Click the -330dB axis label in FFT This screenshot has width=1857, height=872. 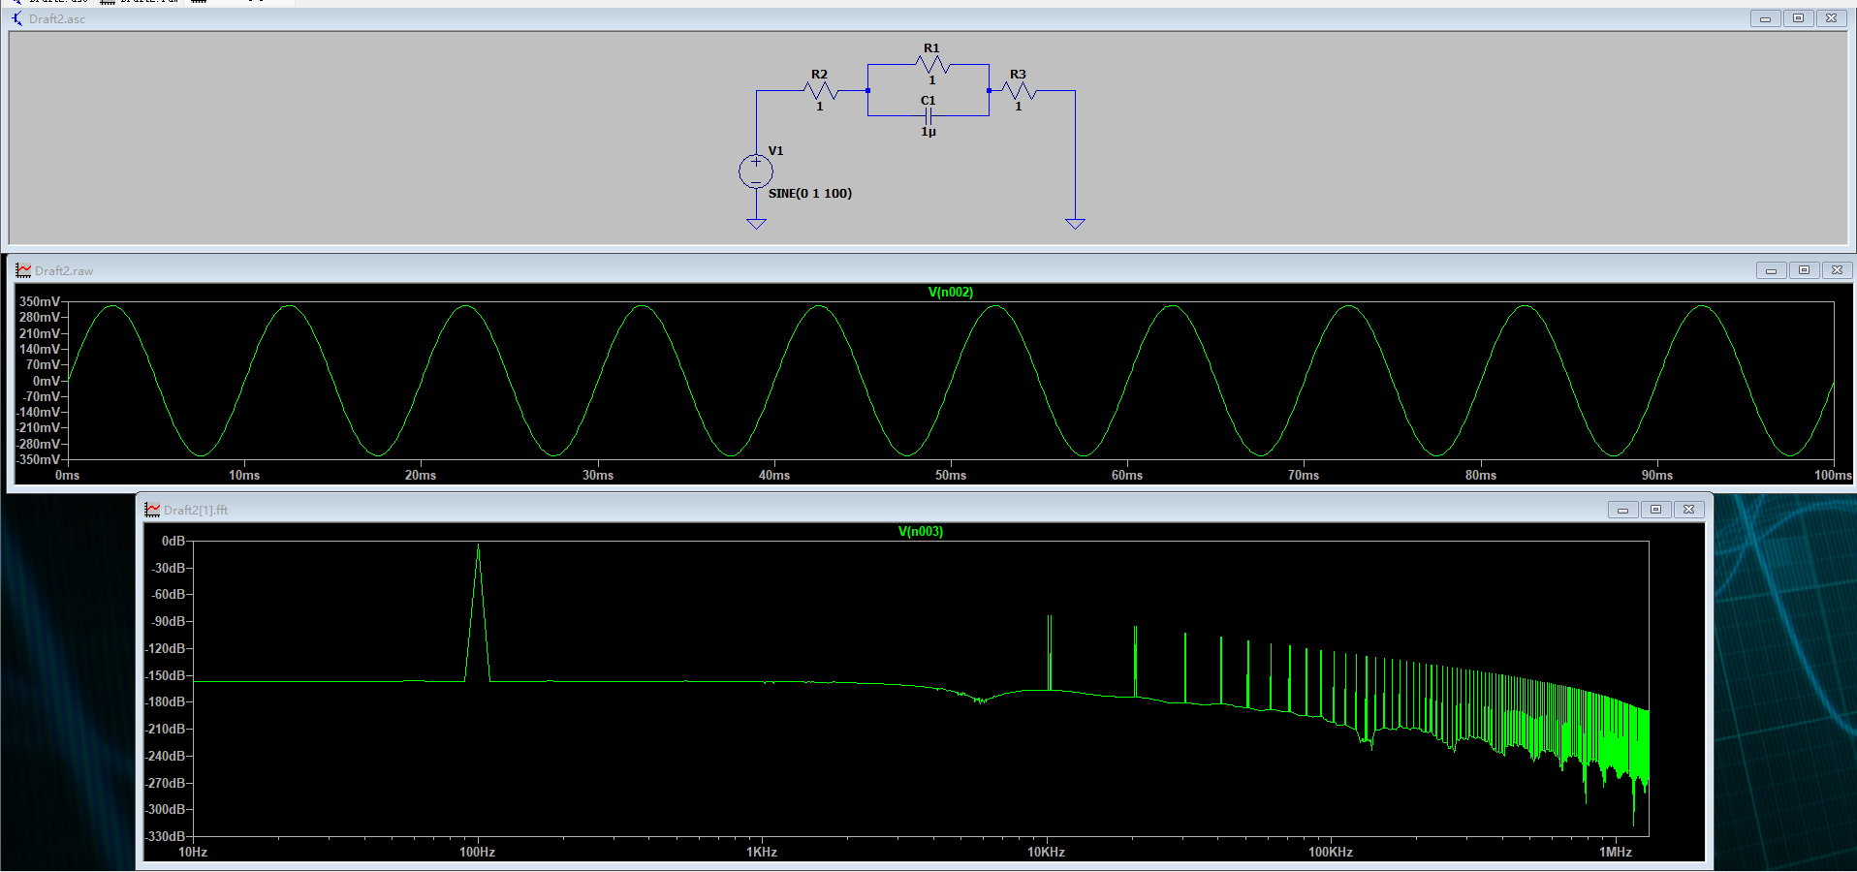pyautogui.click(x=166, y=837)
